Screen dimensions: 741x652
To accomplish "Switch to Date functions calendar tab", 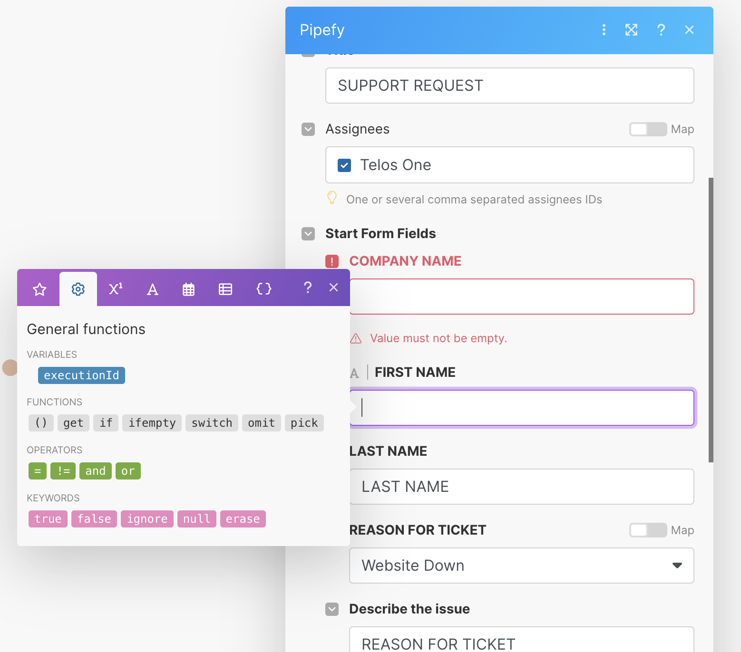I will coord(189,289).
